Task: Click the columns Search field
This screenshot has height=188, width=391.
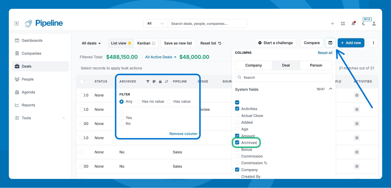Action: (x=284, y=77)
